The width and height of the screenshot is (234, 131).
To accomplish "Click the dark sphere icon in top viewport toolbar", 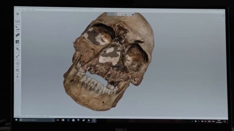I will point(133,15).
